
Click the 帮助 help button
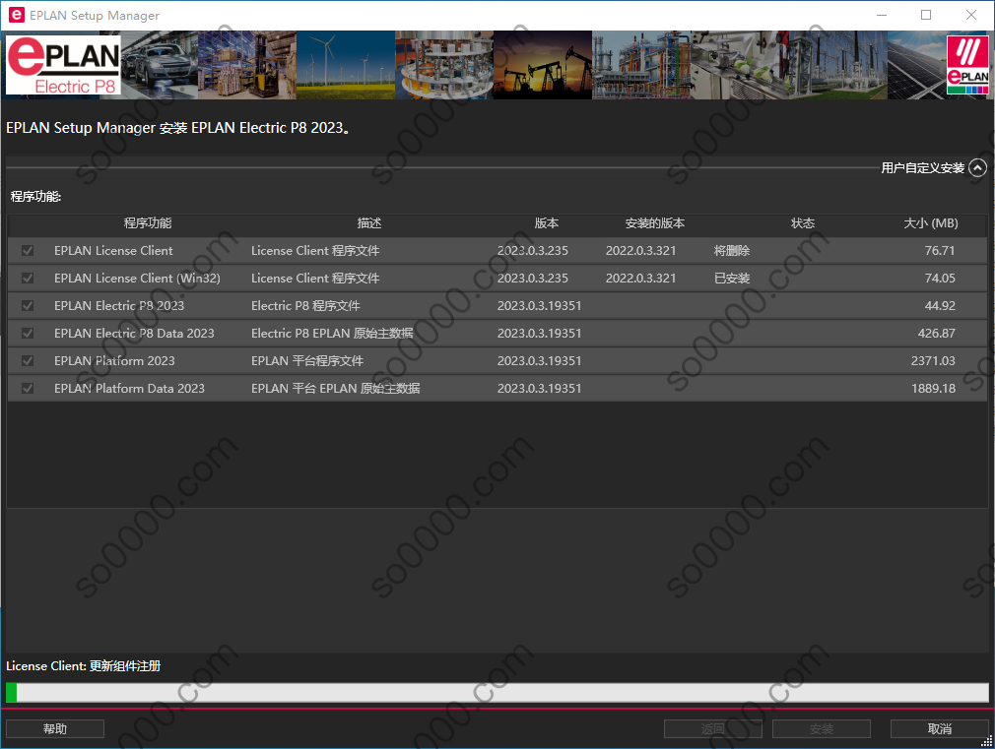[x=55, y=728]
